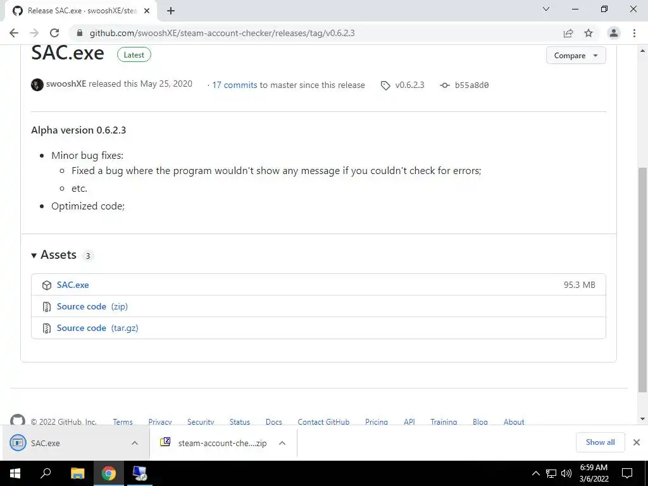Click the network tray icon
Screen dimensions: 648x486
551,473
